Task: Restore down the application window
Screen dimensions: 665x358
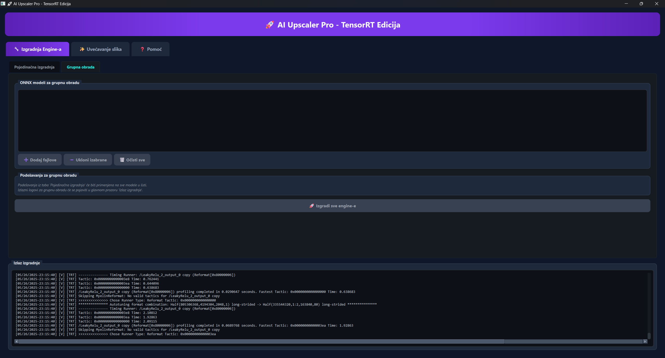Action: 641,4
